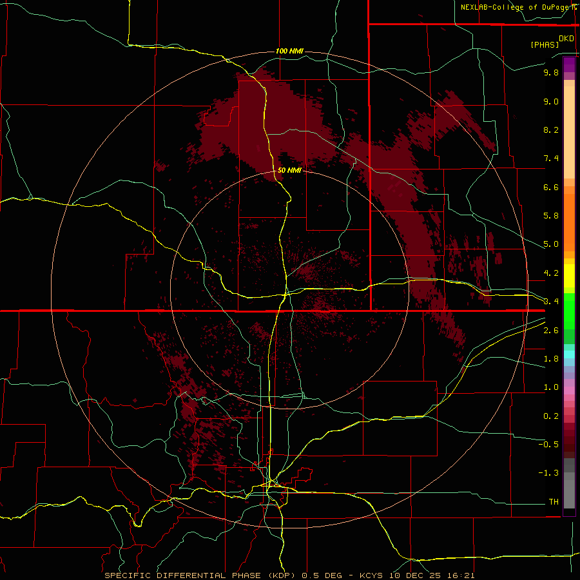Click the TH threshold label on the scale
The image size is (580, 580).
coord(554,502)
